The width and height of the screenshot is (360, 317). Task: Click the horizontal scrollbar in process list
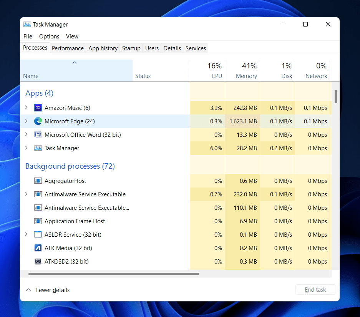pos(114,274)
